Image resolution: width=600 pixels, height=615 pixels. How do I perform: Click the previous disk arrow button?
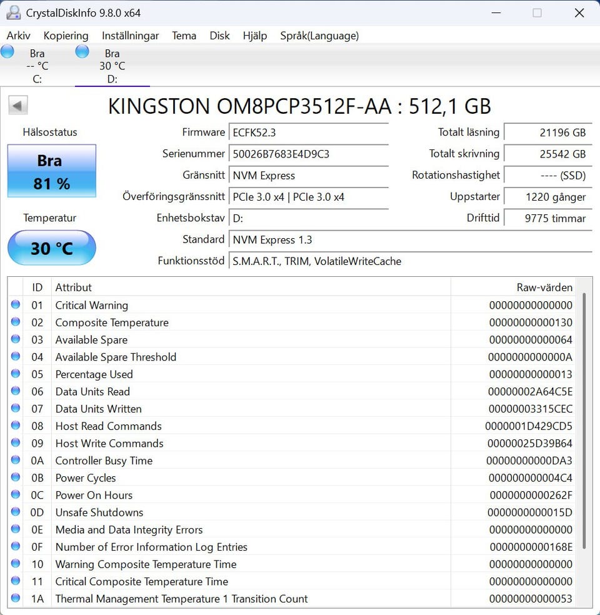click(17, 106)
